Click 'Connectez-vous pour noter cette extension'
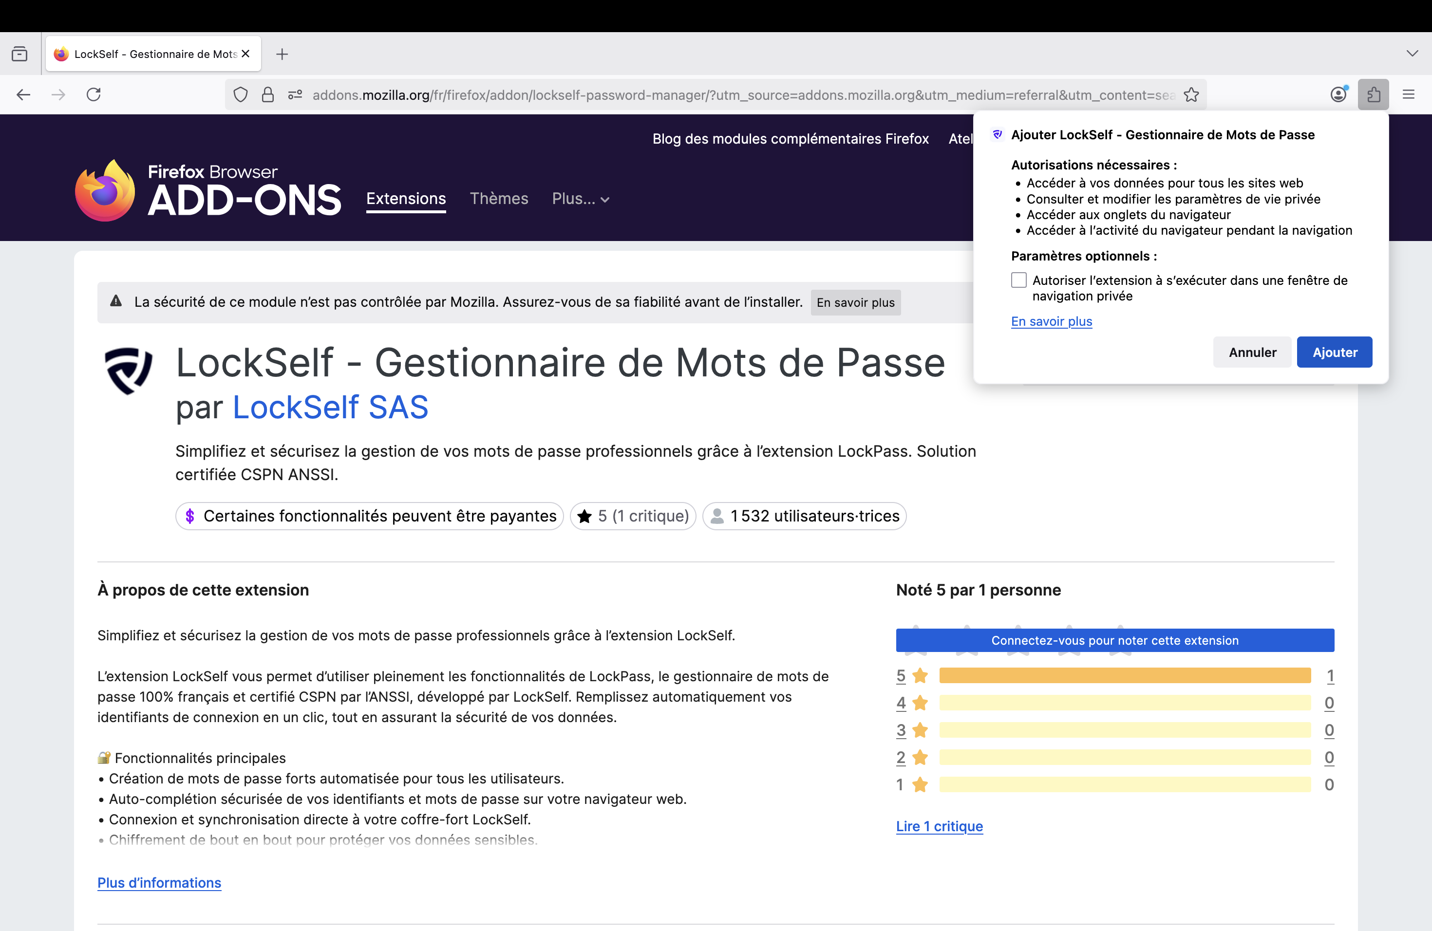 coord(1115,640)
